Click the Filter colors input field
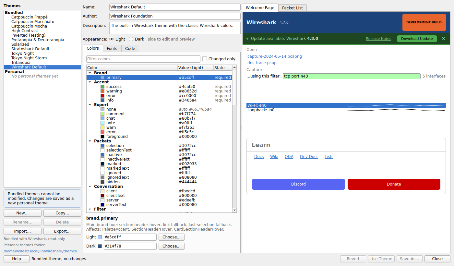 pyautogui.click(x=143, y=59)
